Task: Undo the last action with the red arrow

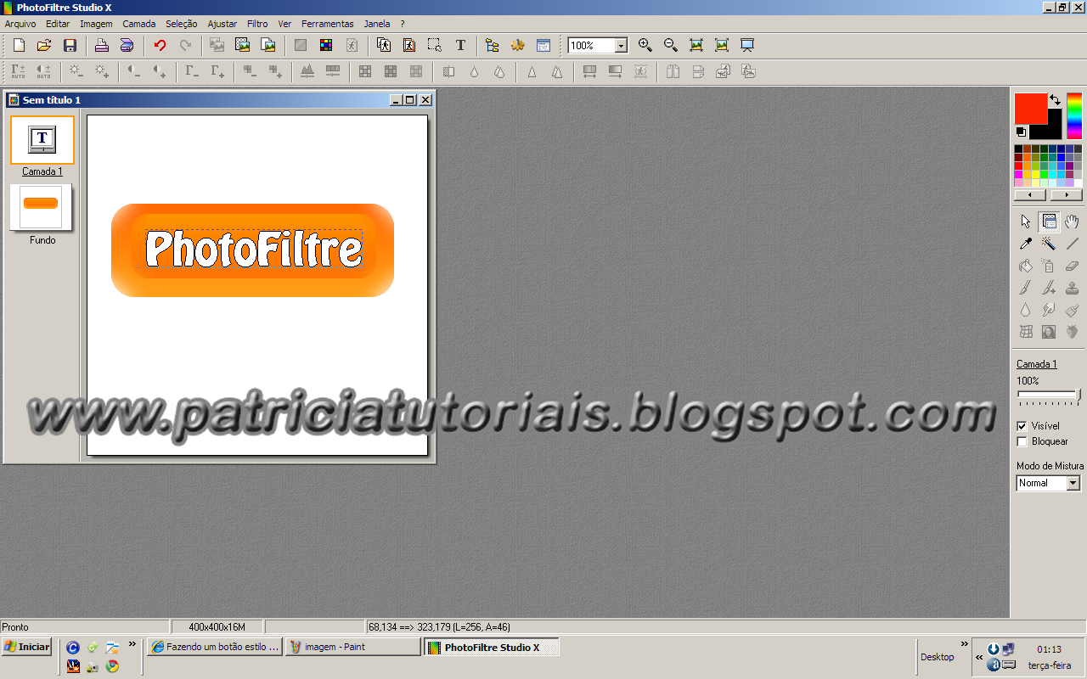Action: [161, 45]
